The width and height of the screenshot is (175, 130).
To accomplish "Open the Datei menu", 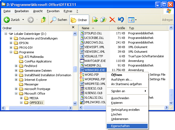I will tap(7, 11).
